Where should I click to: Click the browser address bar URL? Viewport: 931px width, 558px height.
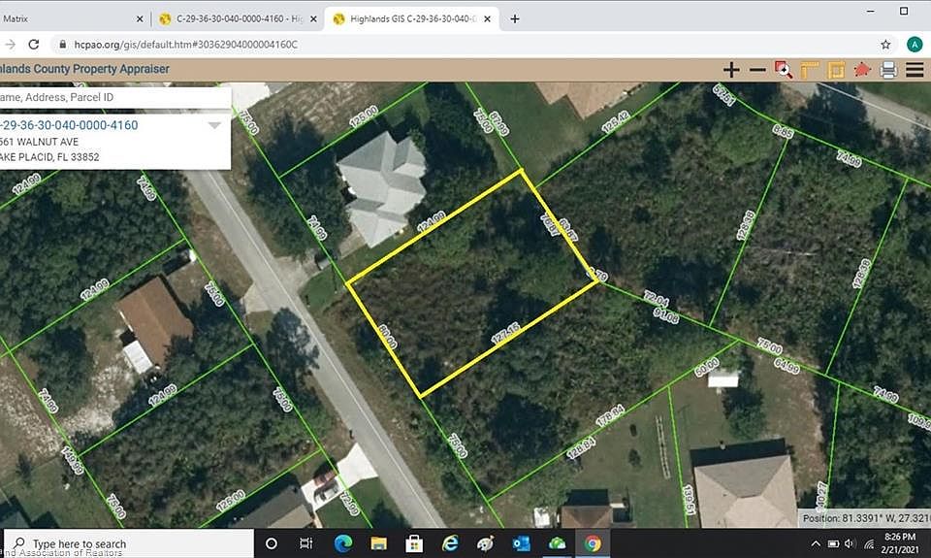186,45
